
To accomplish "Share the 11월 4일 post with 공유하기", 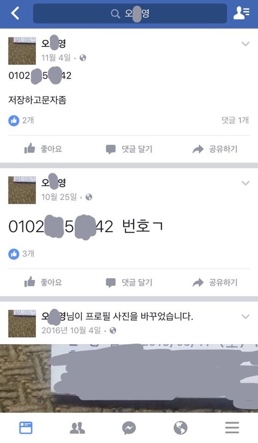I will (215, 149).
